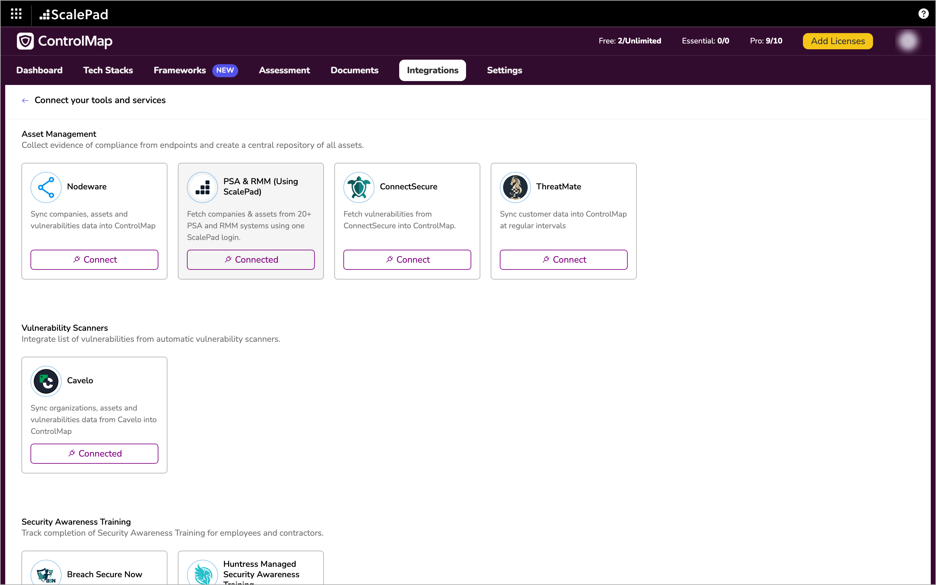936x585 pixels.
Task: Click the ThreatMate horse icon
Action: click(x=515, y=187)
